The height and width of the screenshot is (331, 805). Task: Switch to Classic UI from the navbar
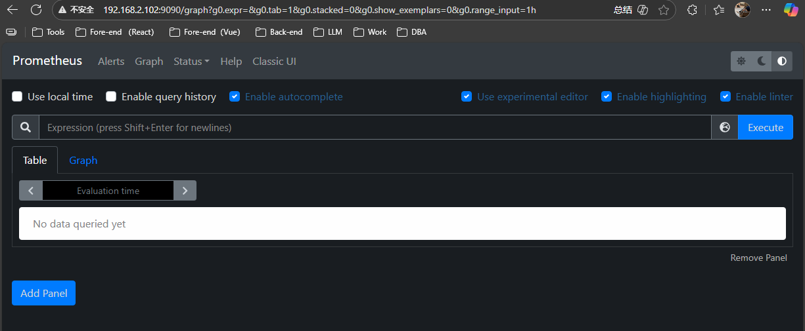coord(274,61)
